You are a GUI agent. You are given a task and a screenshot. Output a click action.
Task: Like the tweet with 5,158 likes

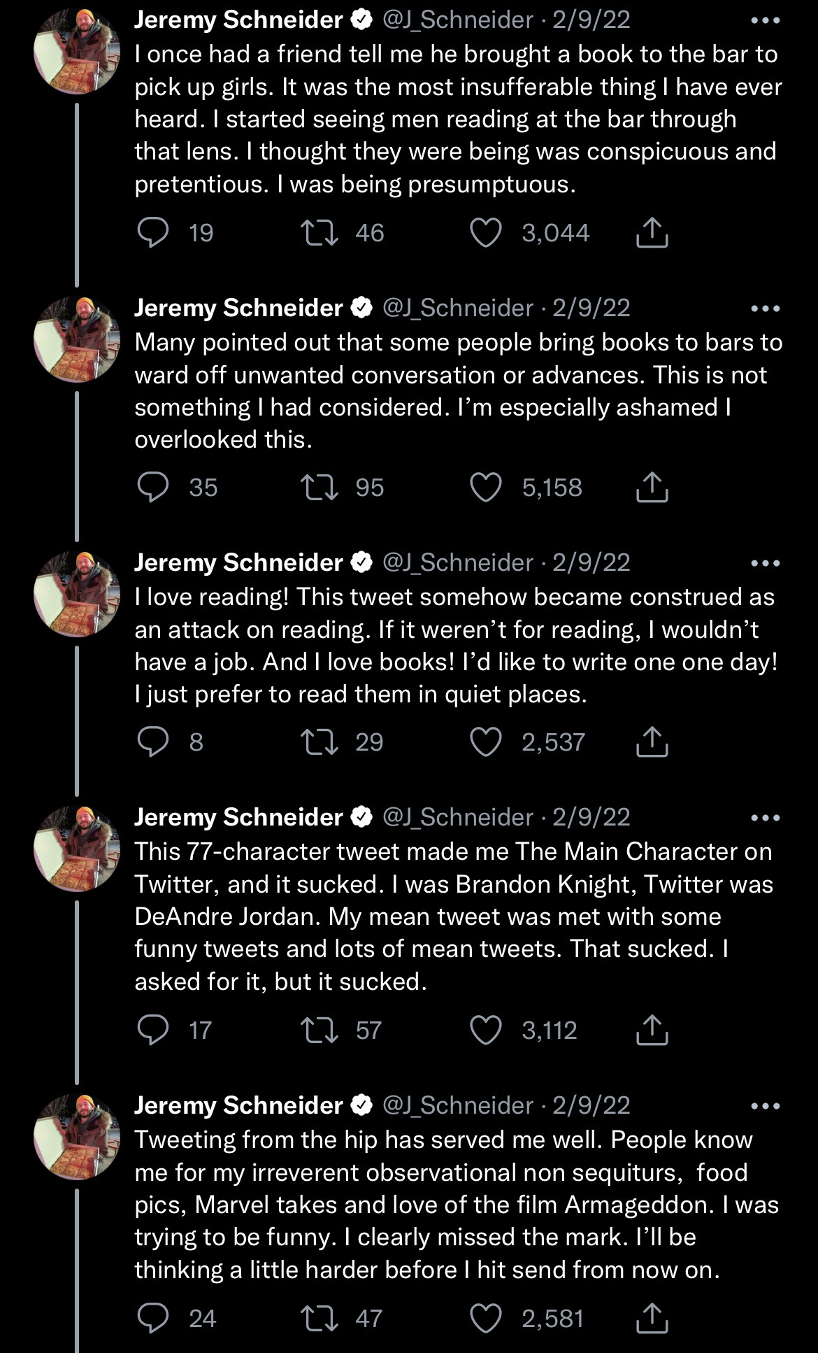(x=485, y=488)
